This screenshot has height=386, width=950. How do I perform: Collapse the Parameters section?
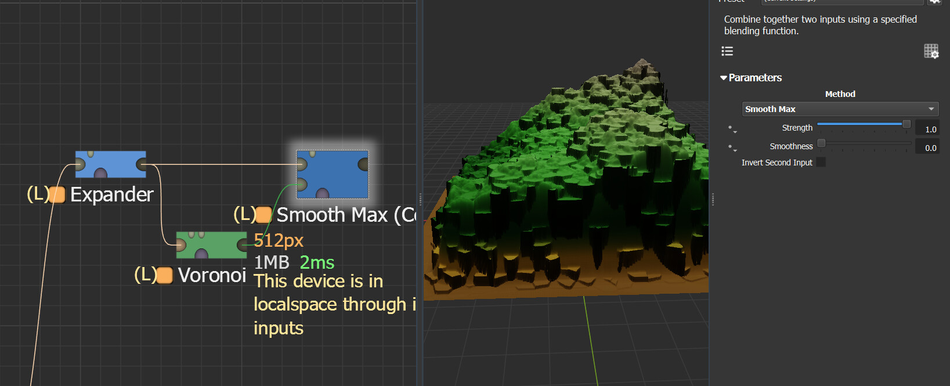coord(724,78)
